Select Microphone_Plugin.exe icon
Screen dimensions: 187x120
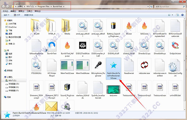(98, 65)
